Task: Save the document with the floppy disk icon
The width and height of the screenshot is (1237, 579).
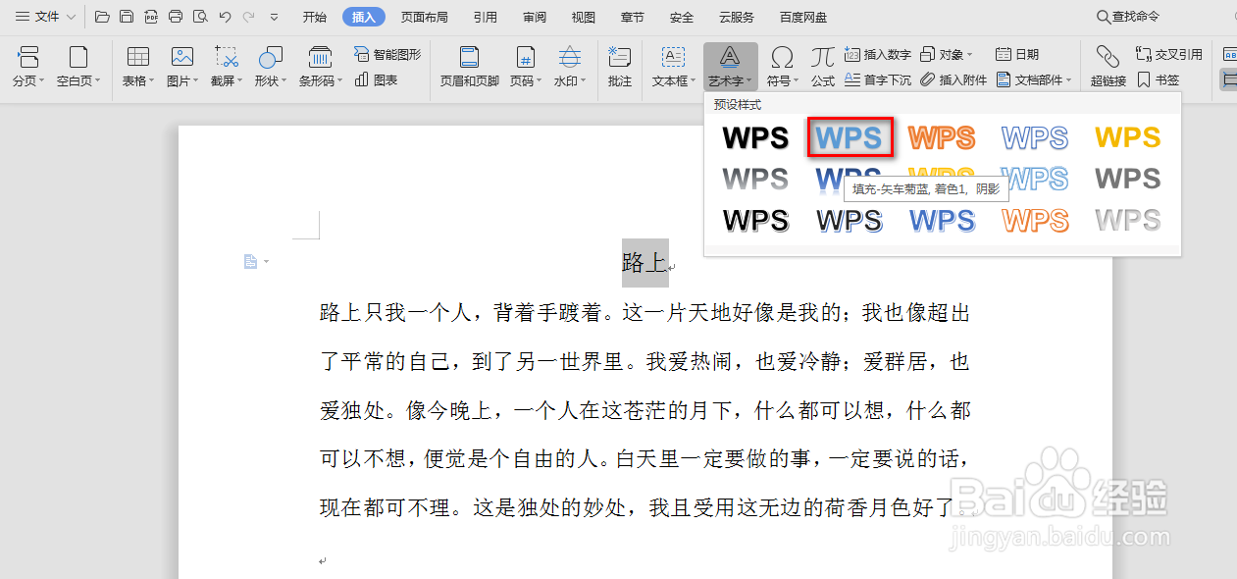Action: click(x=127, y=17)
